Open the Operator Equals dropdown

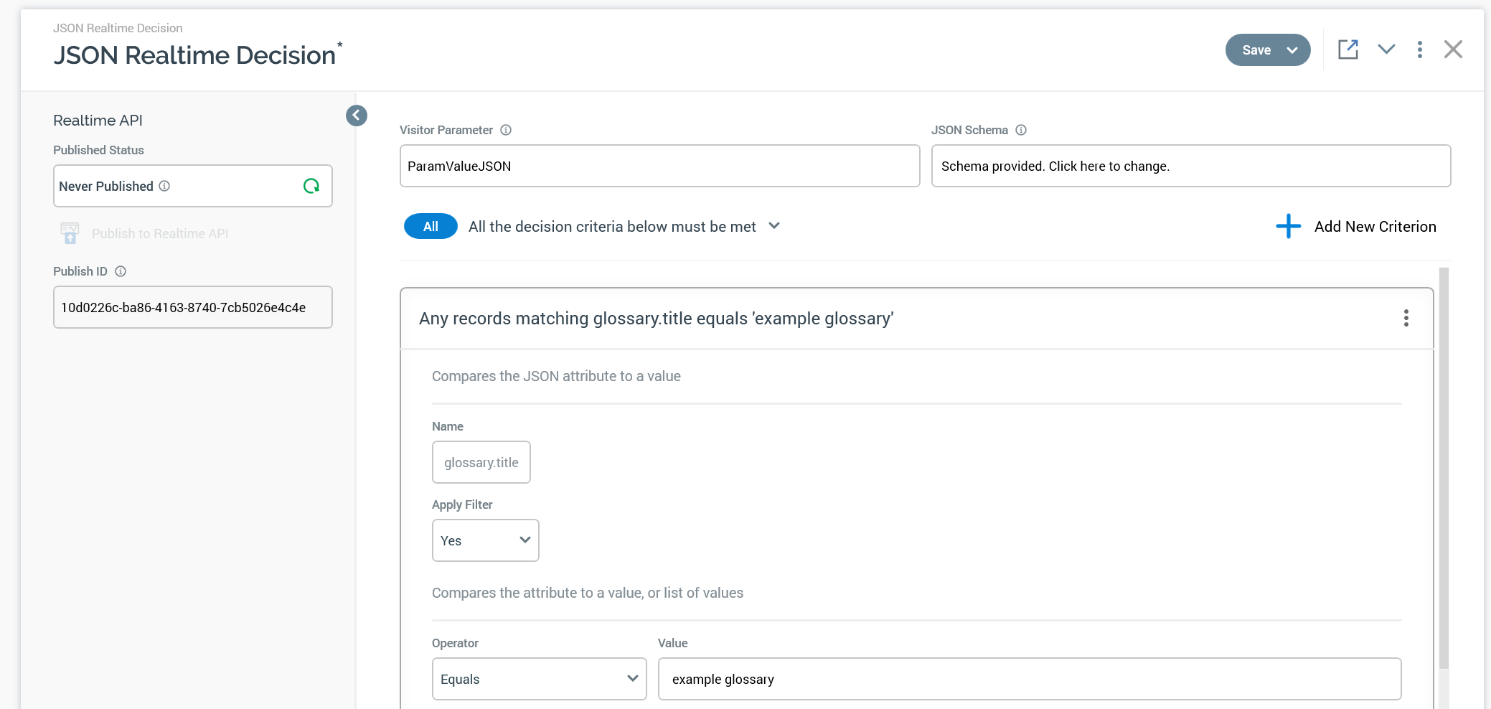click(539, 679)
